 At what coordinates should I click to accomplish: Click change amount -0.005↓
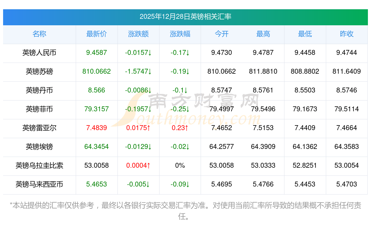(138, 184)
